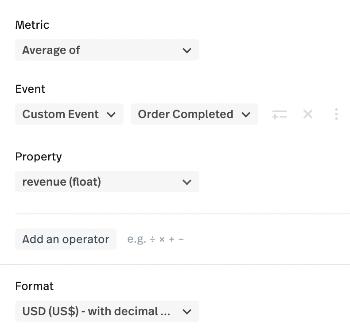This screenshot has width=350, height=335.
Task: Click the Format section label
Action: tap(34, 286)
